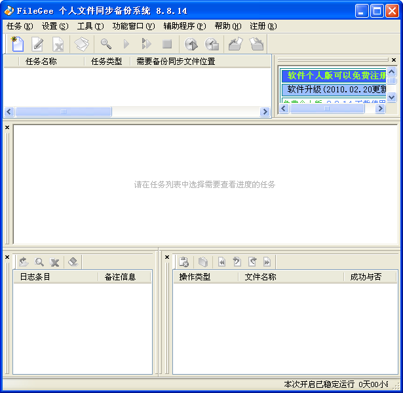The width and height of the screenshot is (403, 393).
Task: Click the 日志条目 column header
Action: [x=56, y=277]
